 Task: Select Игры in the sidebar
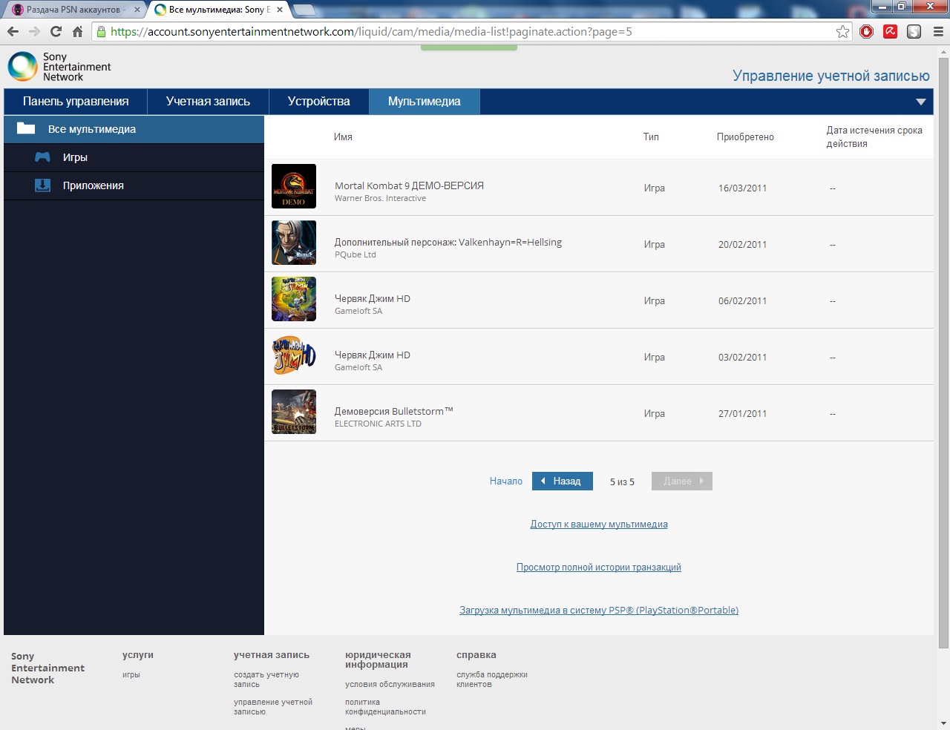pos(134,157)
